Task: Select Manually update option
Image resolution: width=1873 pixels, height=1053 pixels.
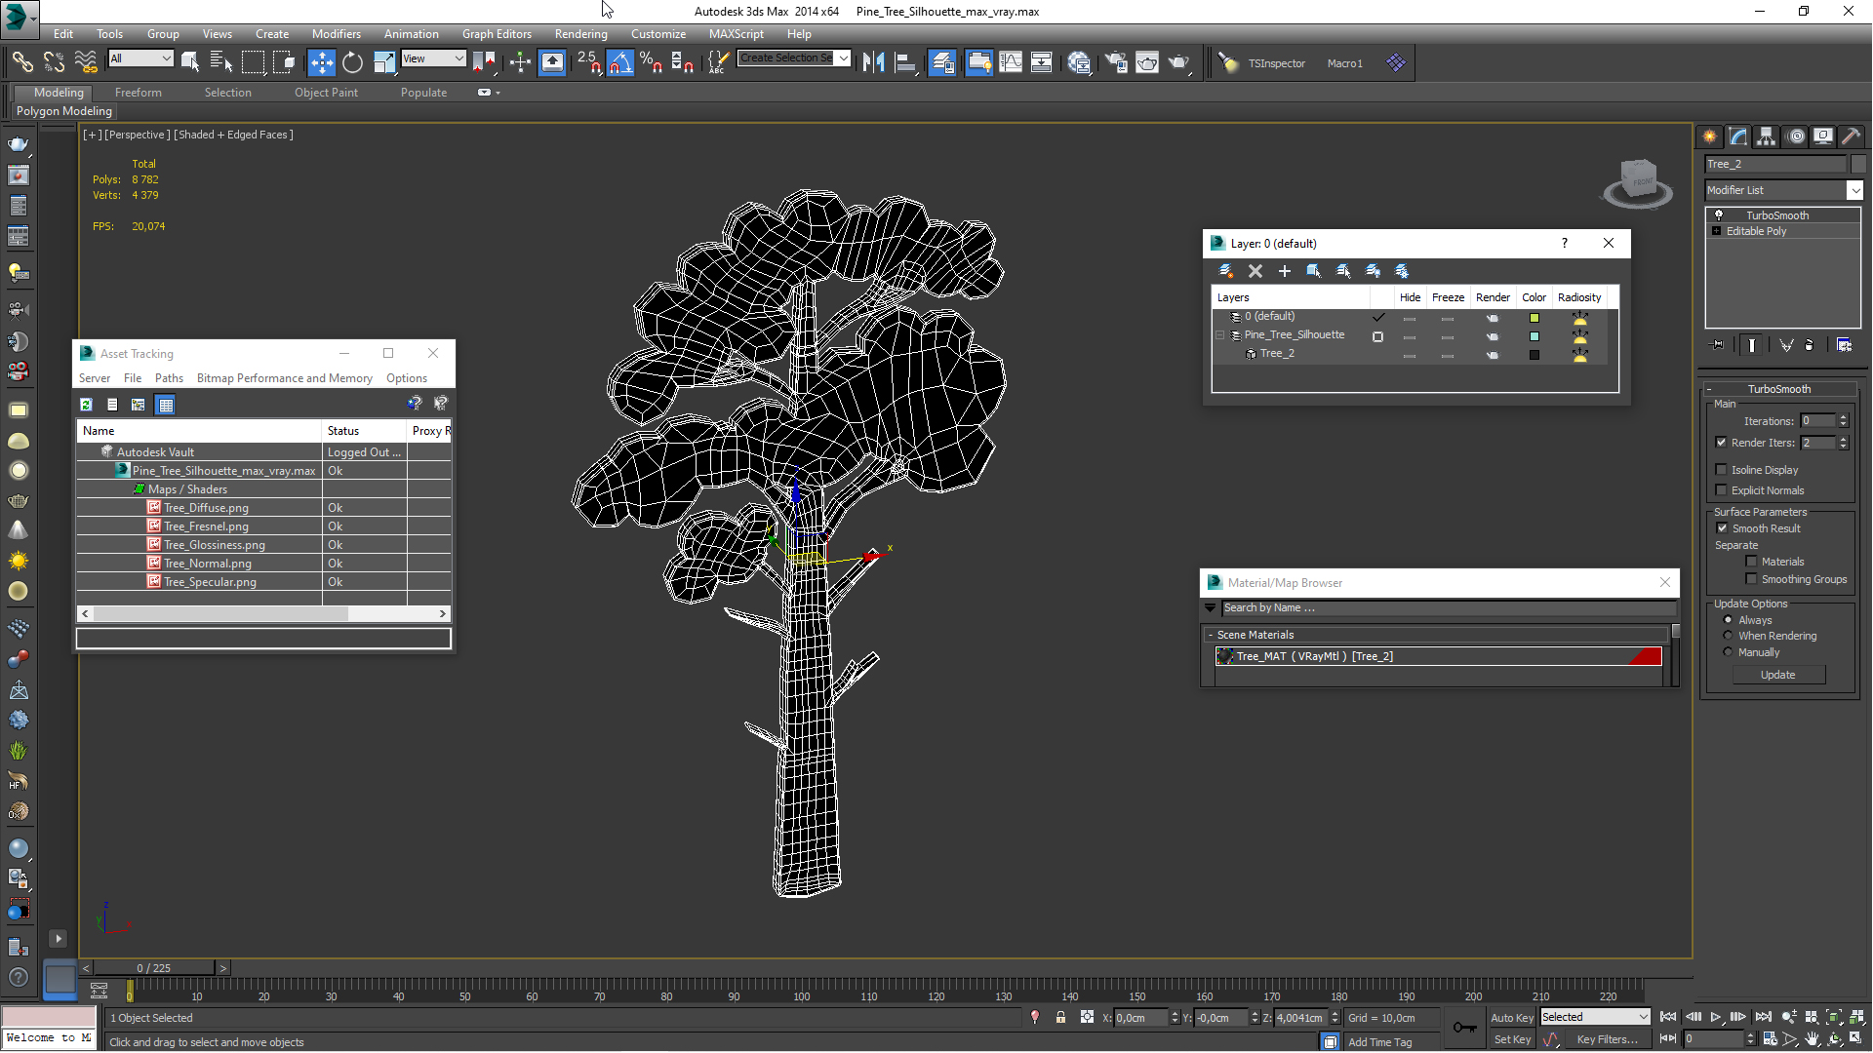Action: click(x=1729, y=652)
